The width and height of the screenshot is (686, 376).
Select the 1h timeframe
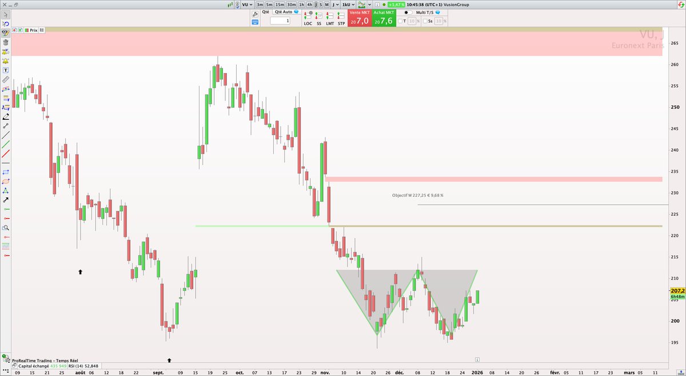pos(302,5)
